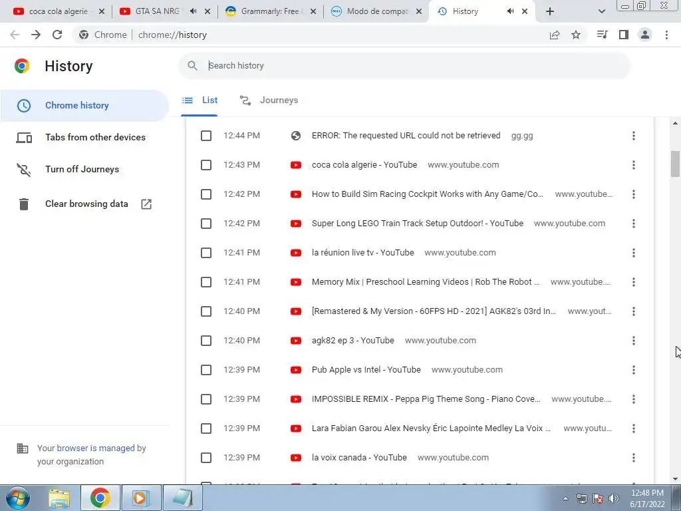This screenshot has width=681, height=511.
Task: Open more actions for Pub Apple vs Intel
Action: [634, 370]
